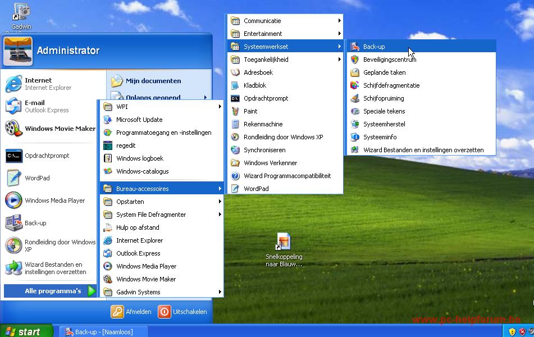Select Internet Explorer in the all programs list
The width and height of the screenshot is (534, 337).
tap(162, 240)
